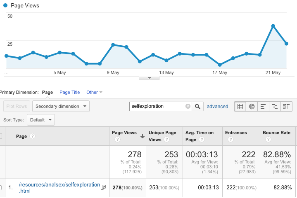297x198 pixels.
Task: Open the page link in new window icon
Action: (103, 187)
